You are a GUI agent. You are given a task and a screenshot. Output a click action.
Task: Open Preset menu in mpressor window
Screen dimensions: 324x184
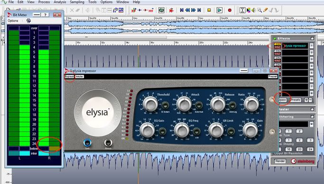[273, 77]
